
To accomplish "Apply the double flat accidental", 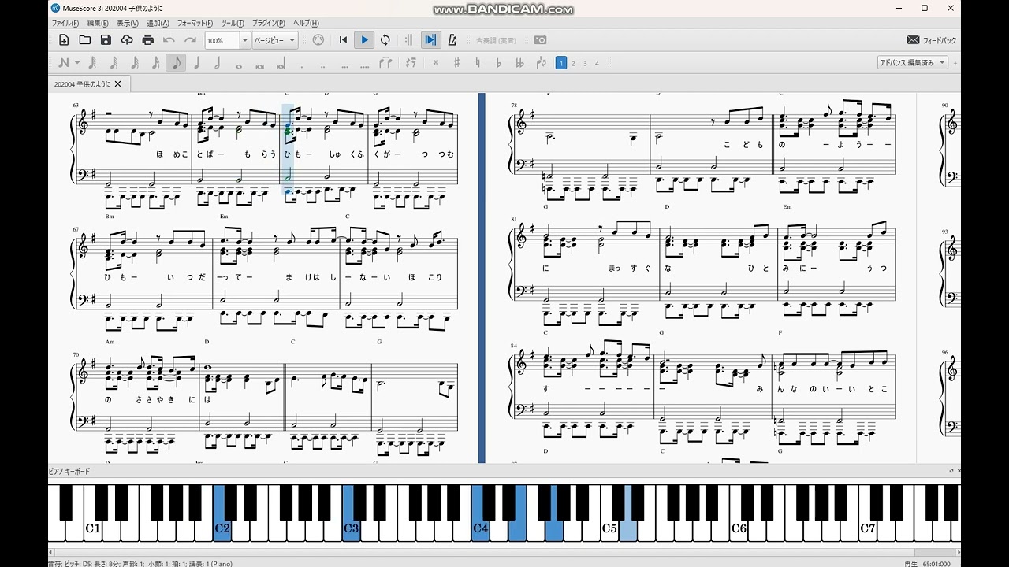I will [x=520, y=63].
